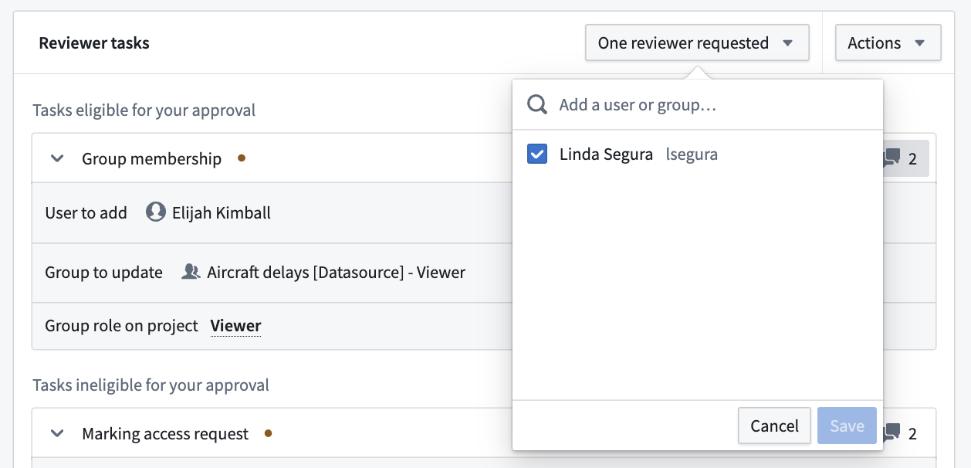Screen dimensions: 971x468
Task: Click the User to add label
Action: (86, 213)
